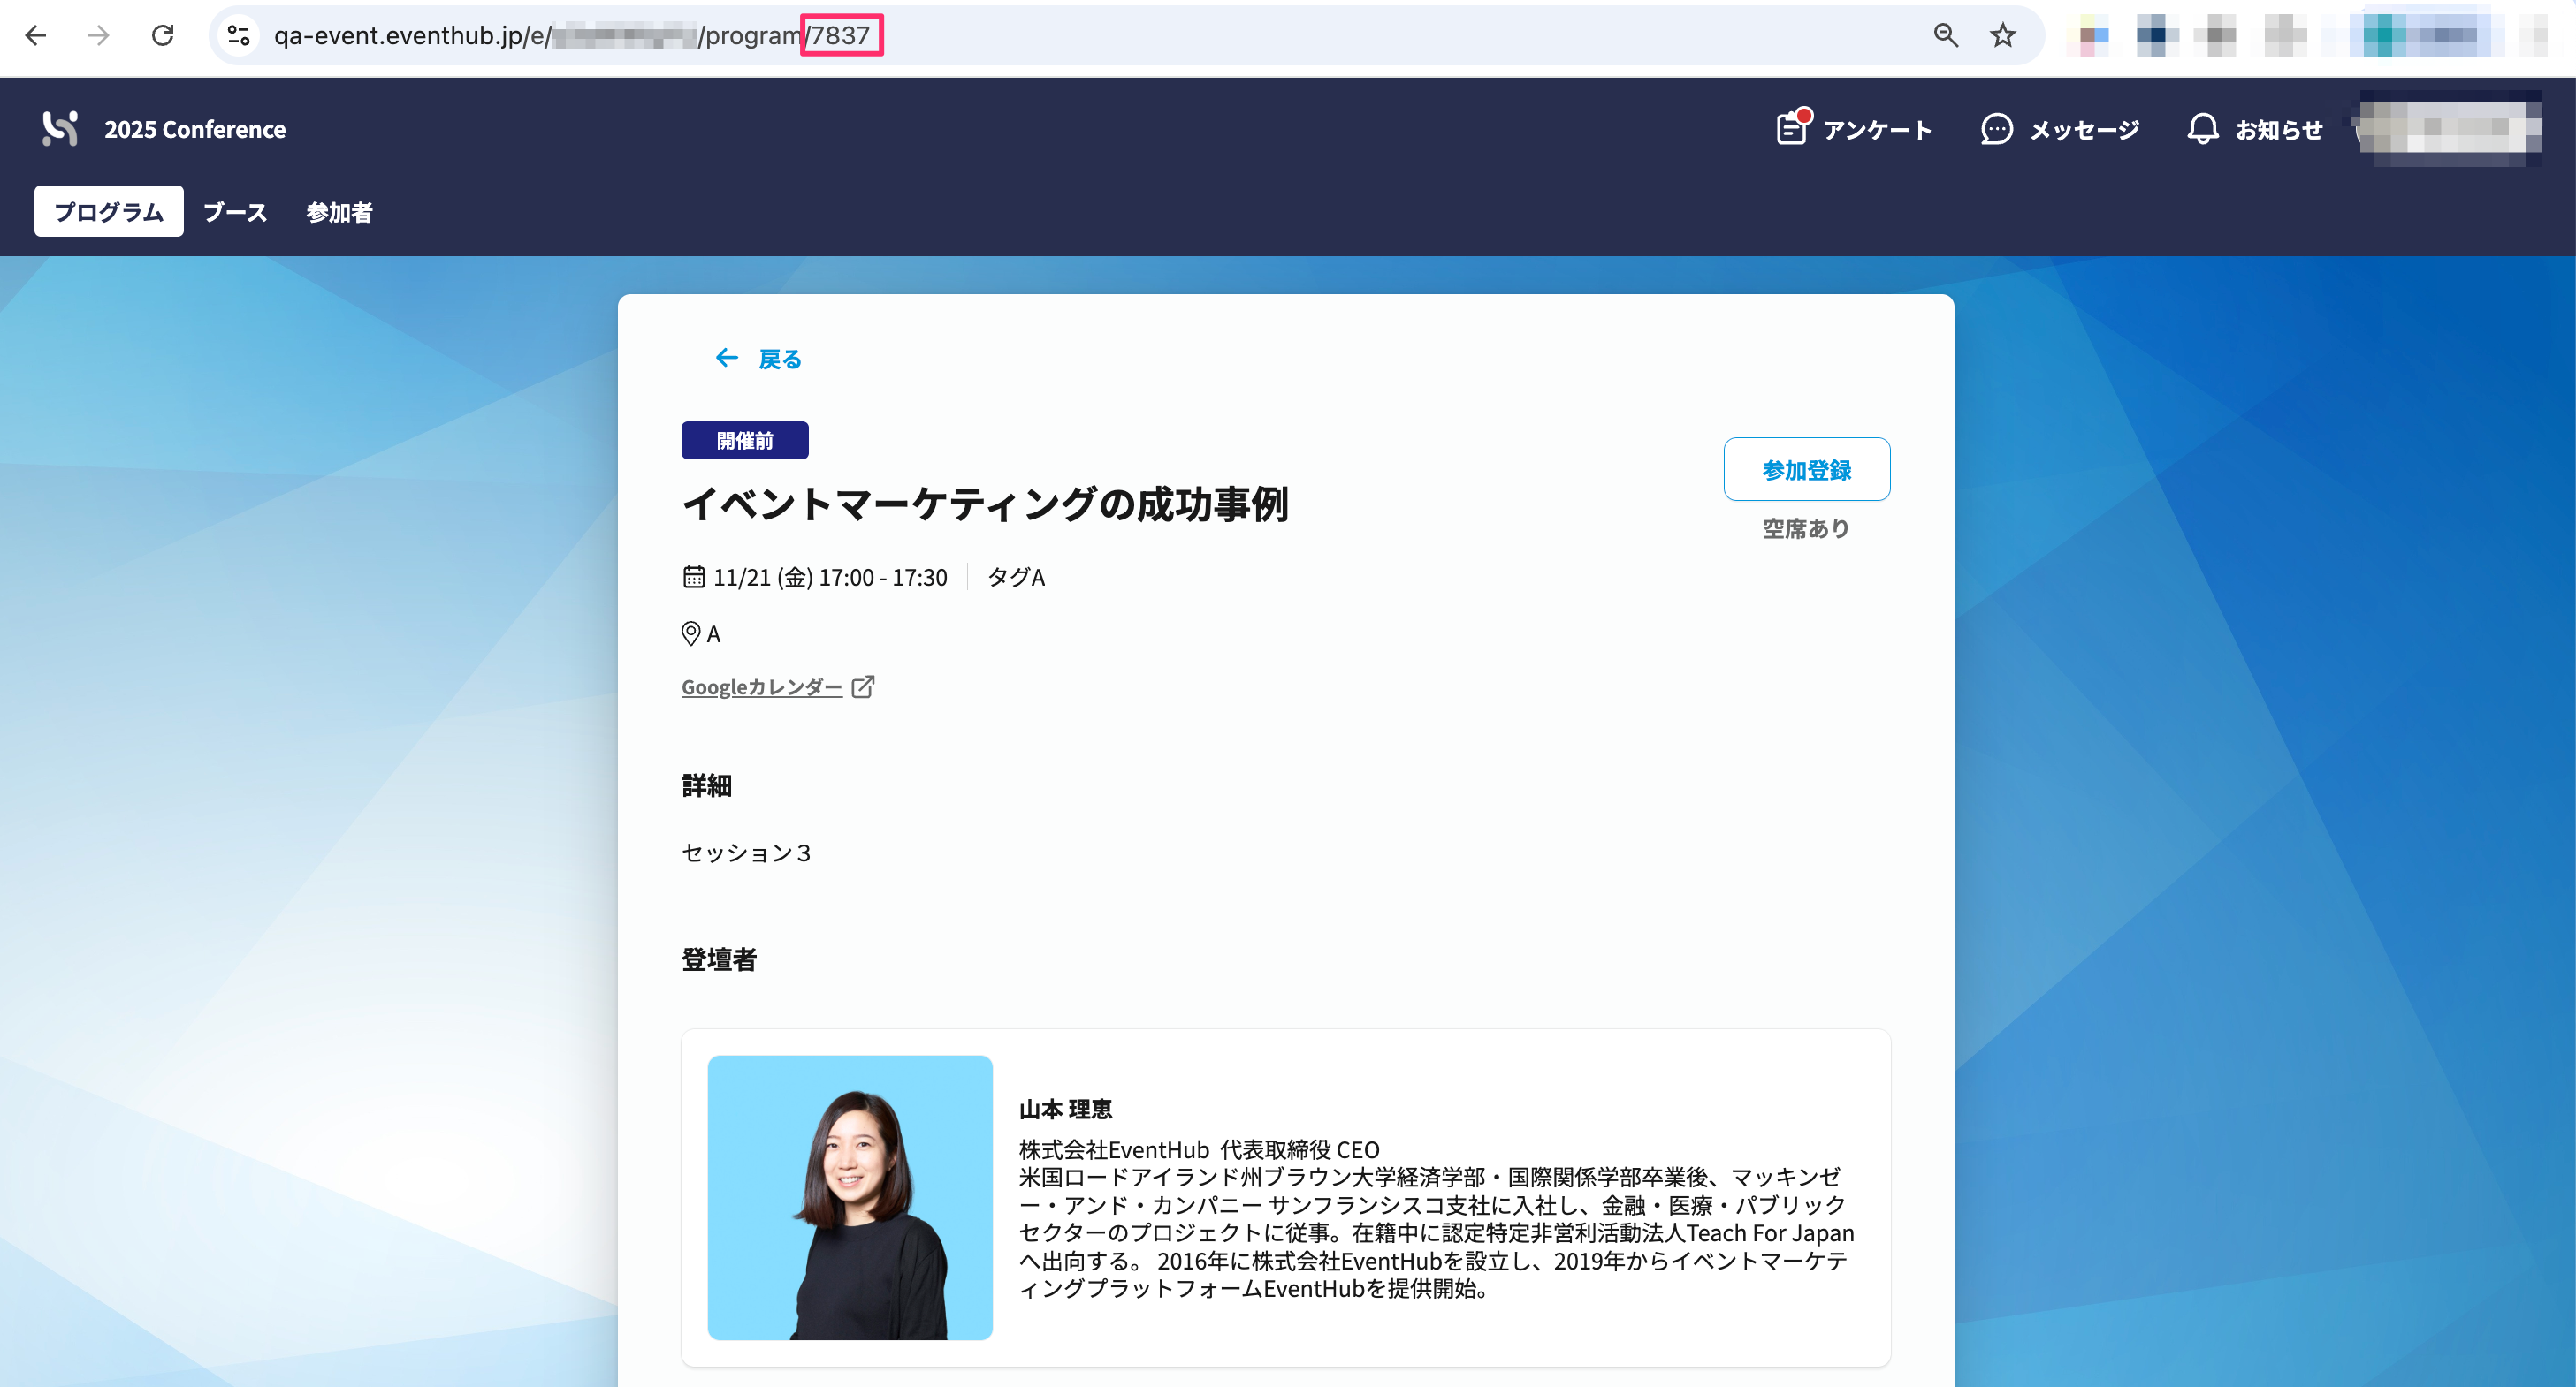Open the アンケート survey icon

pos(1793,128)
